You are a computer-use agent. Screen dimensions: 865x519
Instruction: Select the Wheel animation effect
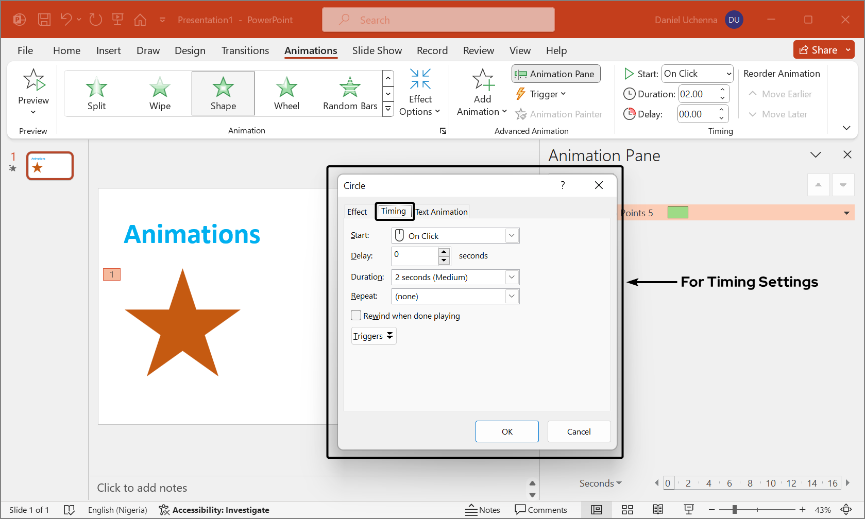pos(286,93)
